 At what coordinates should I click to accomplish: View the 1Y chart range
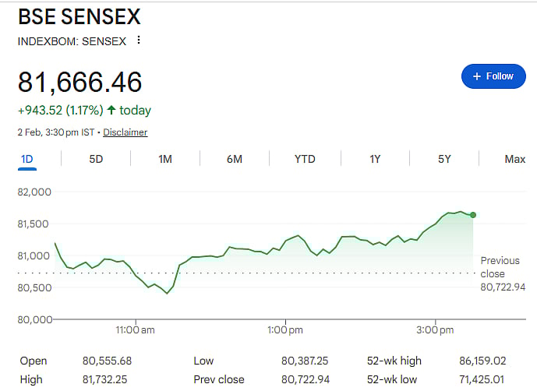pos(375,159)
